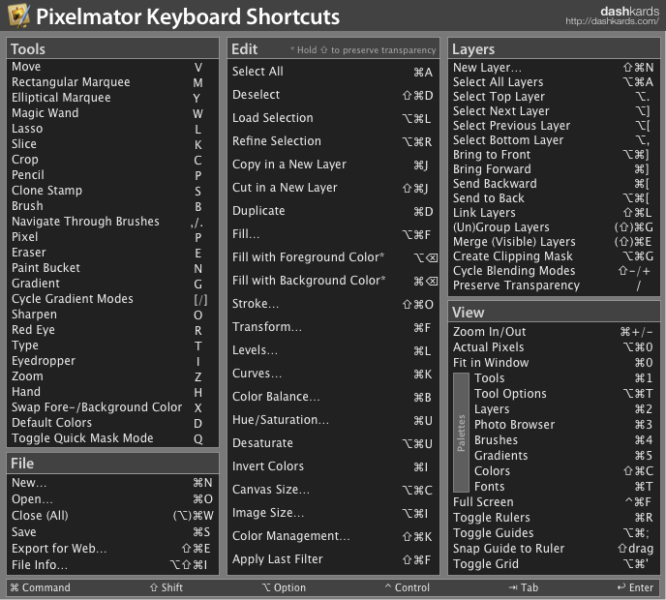Image resolution: width=666 pixels, height=600 pixels.
Task: Click the Pixelmator app icon in header
Action: point(18,15)
